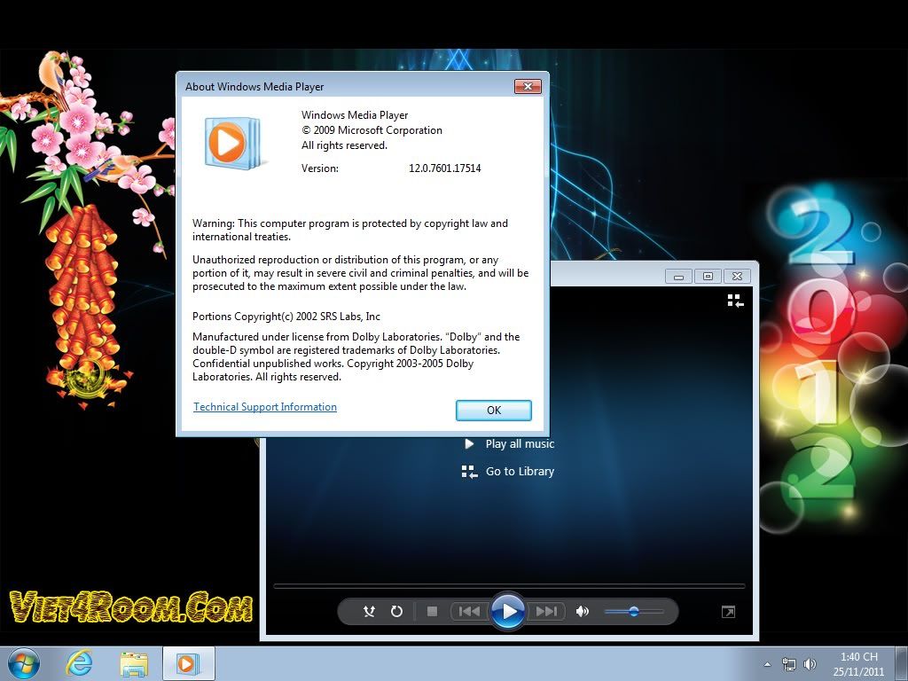Open the taskbar clock showing 1:40 CH

(x=858, y=664)
